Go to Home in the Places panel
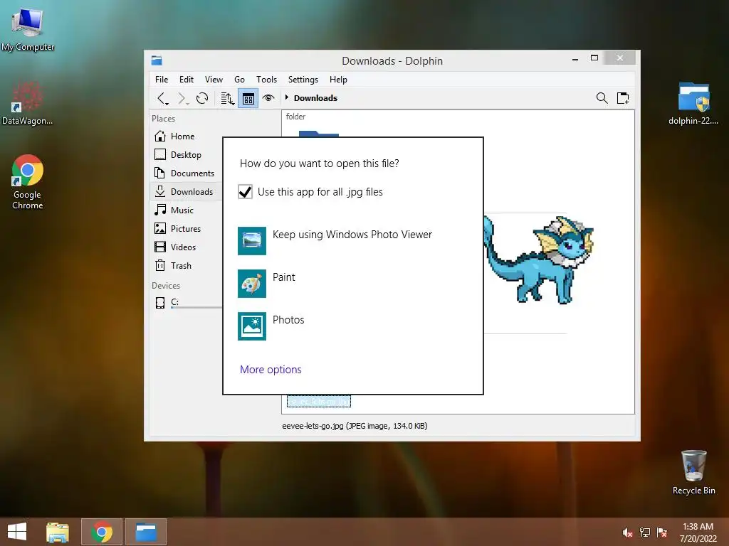729x546 pixels. click(x=186, y=136)
